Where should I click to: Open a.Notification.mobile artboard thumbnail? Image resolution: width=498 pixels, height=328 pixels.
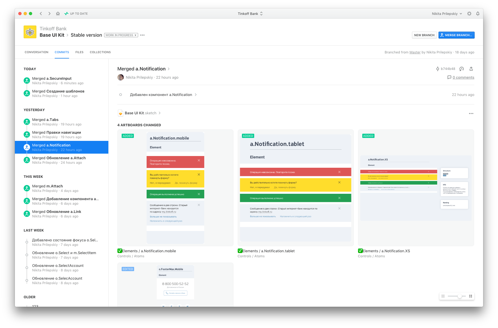pos(175,188)
